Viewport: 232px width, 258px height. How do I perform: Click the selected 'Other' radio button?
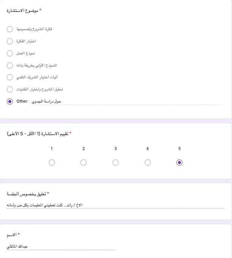click(10, 102)
